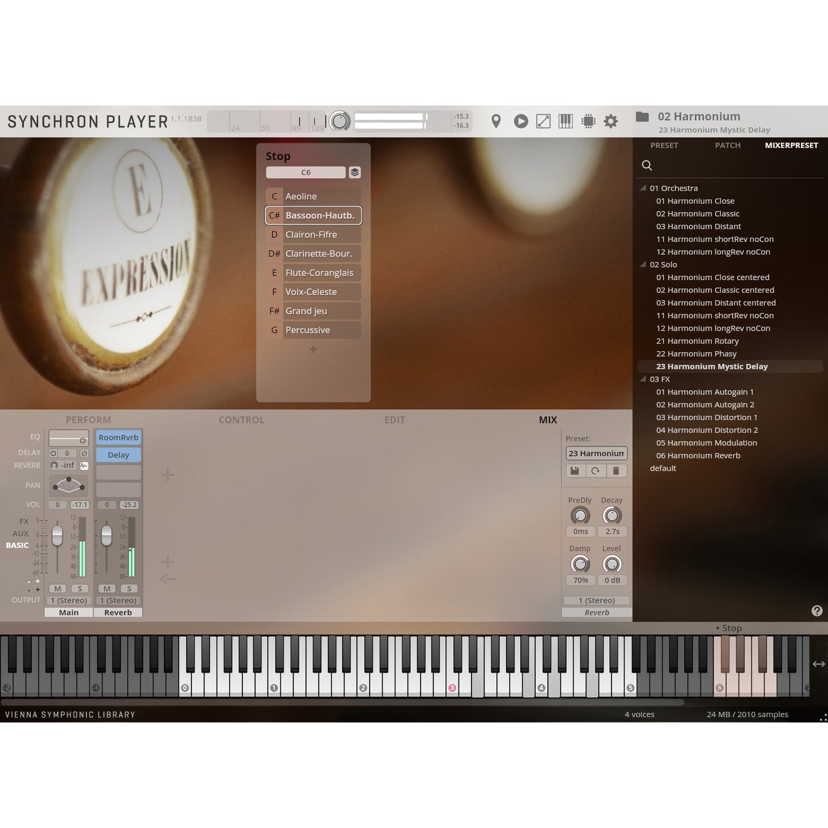Open the settings gear icon
This screenshot has width=828, height=828.
(x=611, y=121)
